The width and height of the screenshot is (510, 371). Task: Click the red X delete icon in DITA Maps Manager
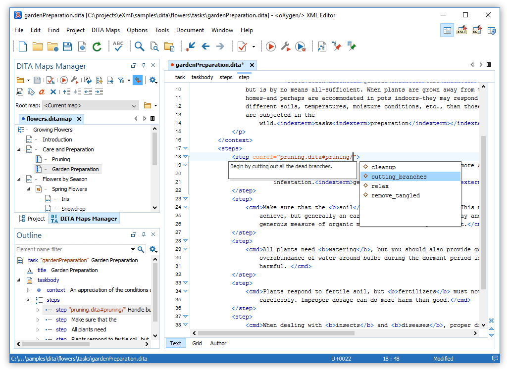[53, 92]
